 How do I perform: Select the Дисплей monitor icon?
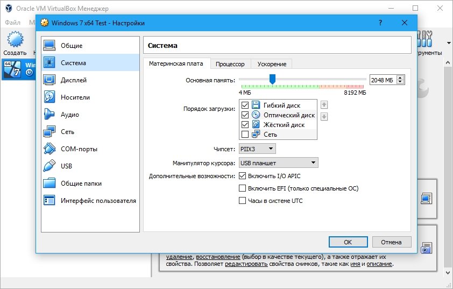[49, 80]
